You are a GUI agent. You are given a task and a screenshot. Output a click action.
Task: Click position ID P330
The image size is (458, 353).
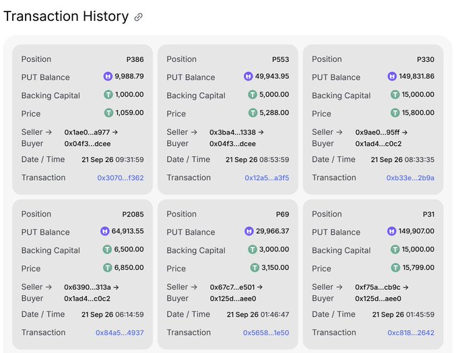coord(425,59)
